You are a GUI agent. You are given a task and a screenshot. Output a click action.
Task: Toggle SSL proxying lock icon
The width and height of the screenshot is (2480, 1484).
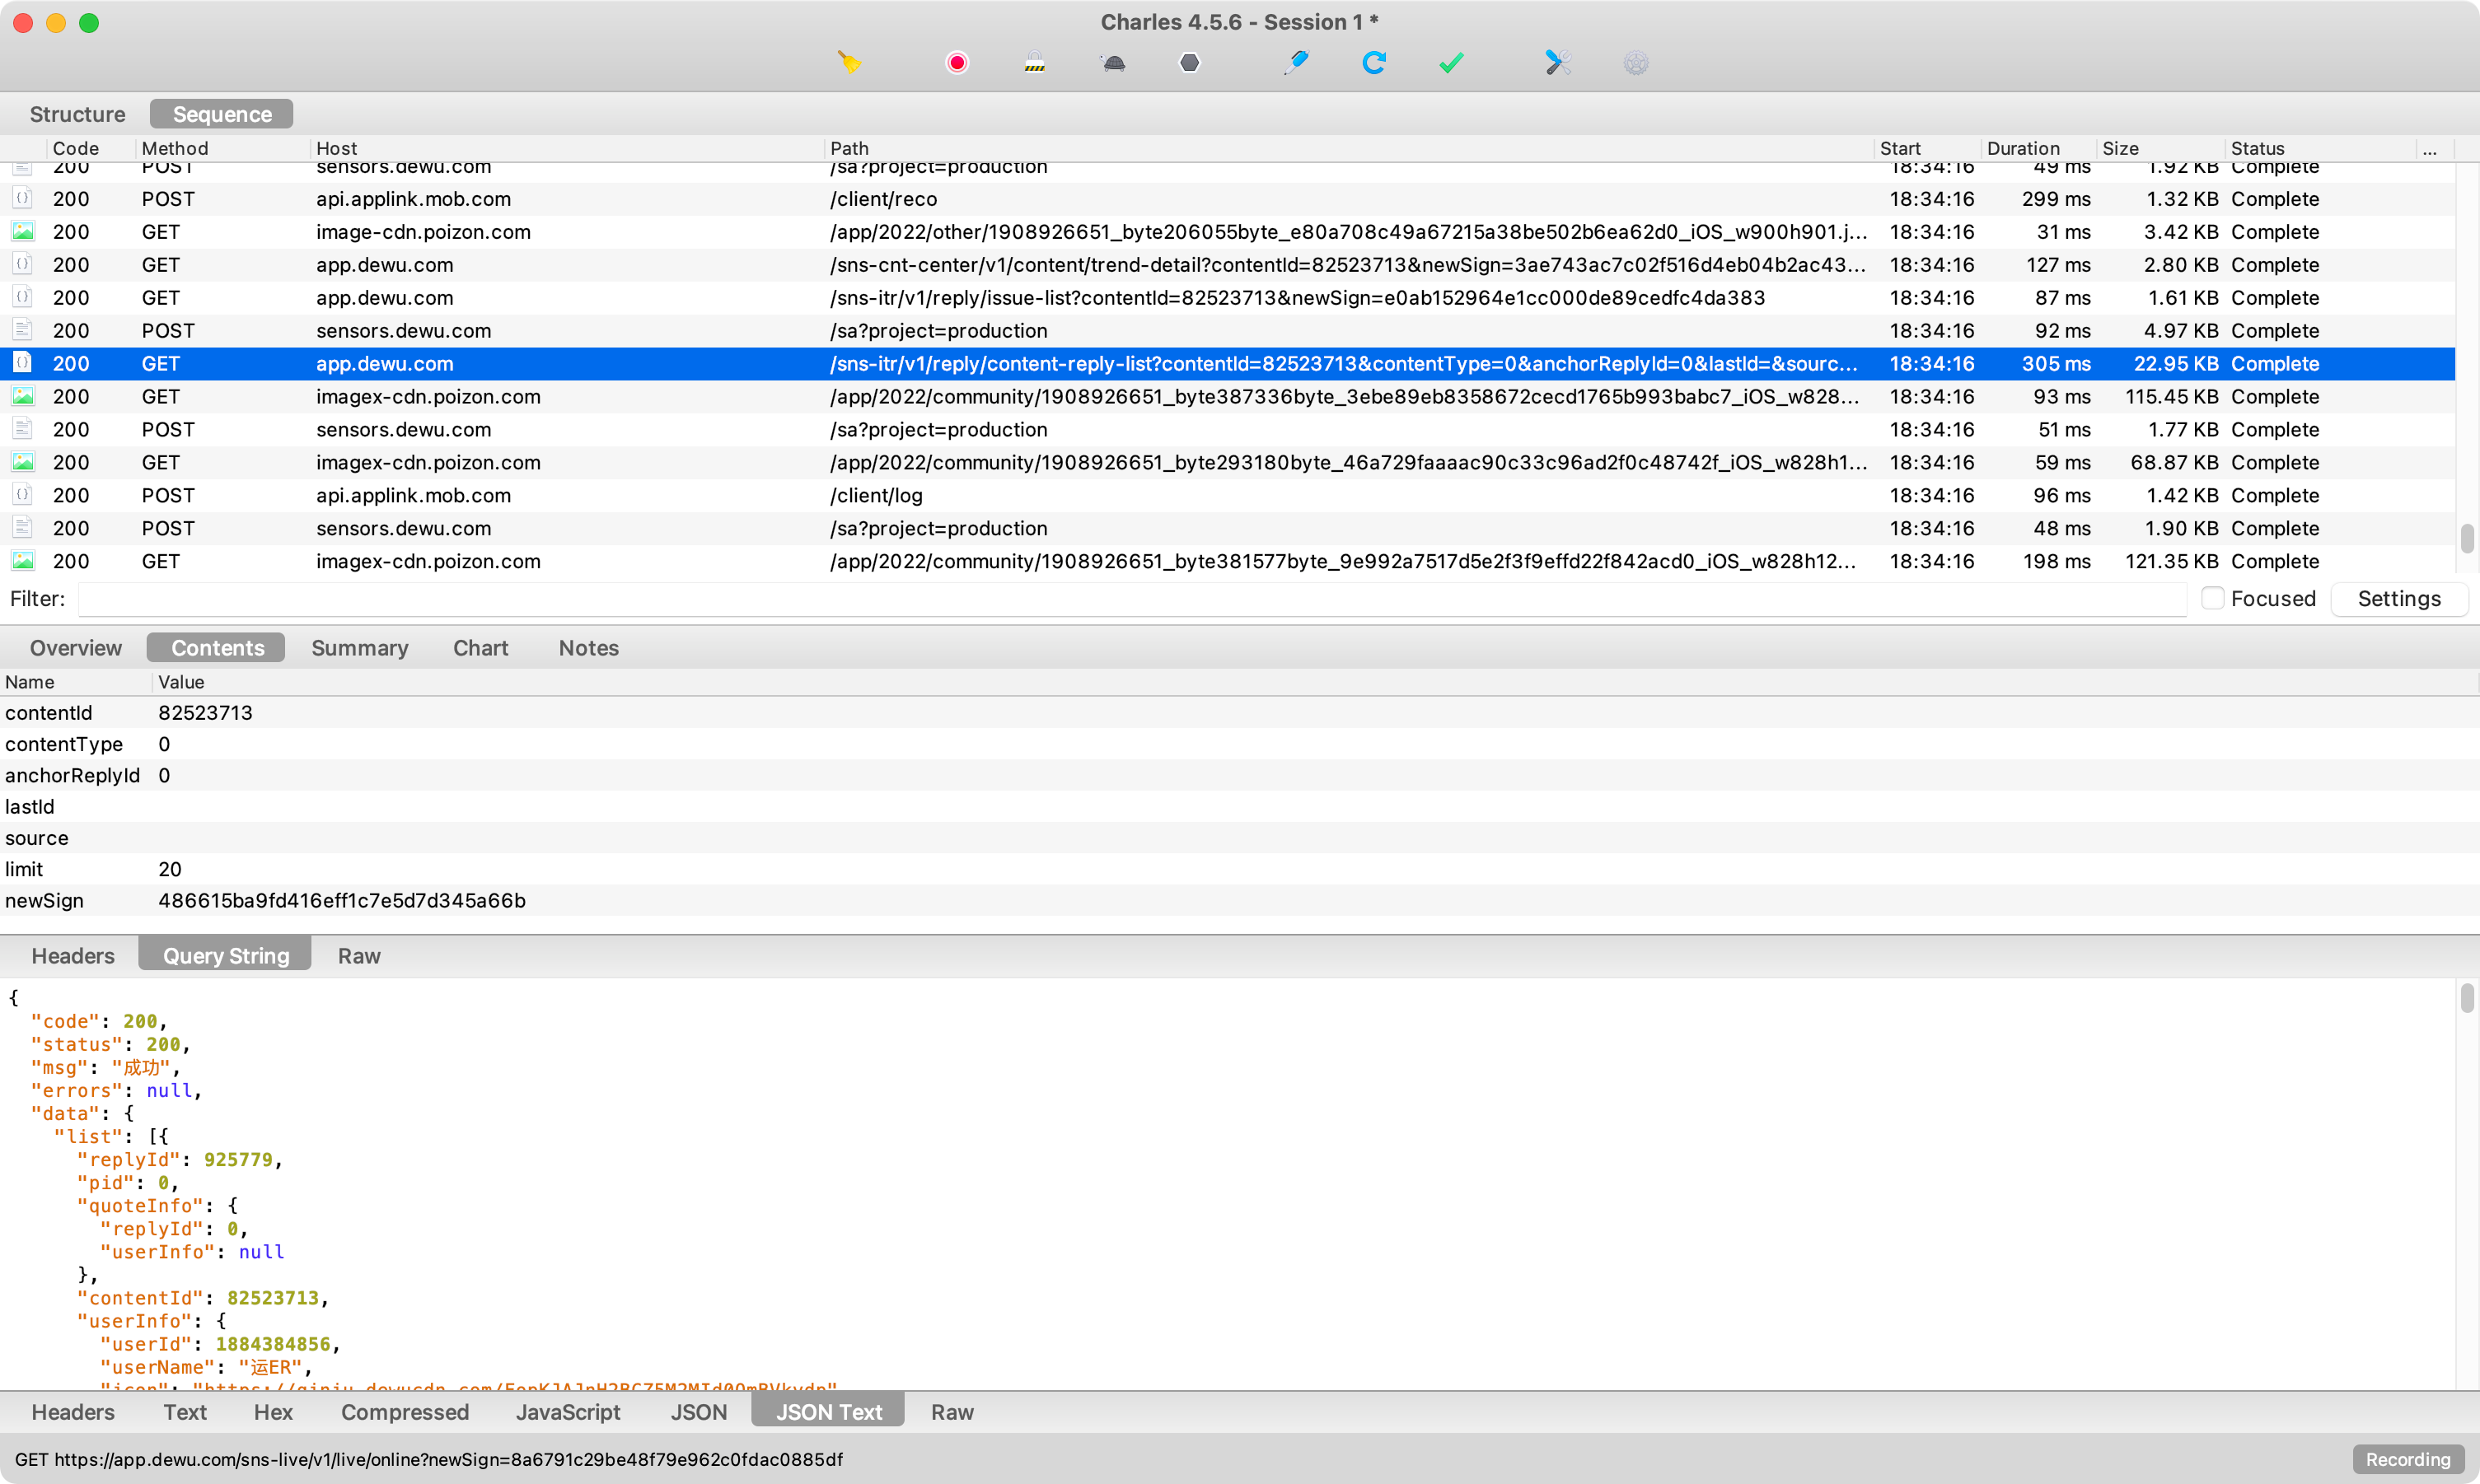[1034, 63]
